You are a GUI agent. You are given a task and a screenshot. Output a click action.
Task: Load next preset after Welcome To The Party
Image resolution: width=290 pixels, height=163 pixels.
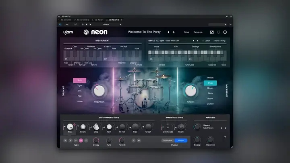[174, 32]
